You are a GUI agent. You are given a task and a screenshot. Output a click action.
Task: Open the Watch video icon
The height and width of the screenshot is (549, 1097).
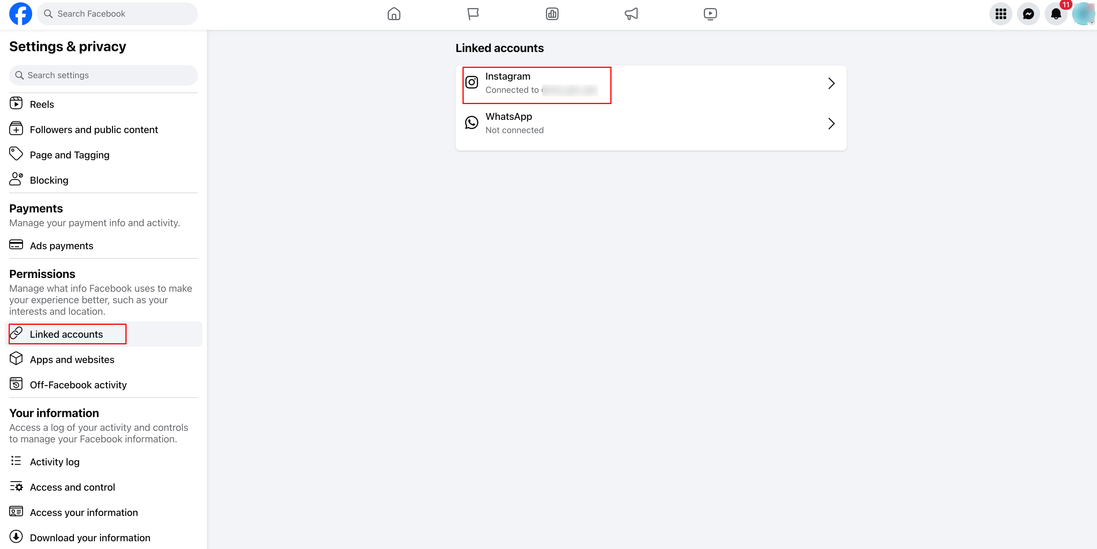710,14
